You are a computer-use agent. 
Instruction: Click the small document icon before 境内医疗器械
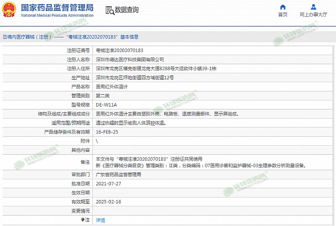click(x=4, y=37)
